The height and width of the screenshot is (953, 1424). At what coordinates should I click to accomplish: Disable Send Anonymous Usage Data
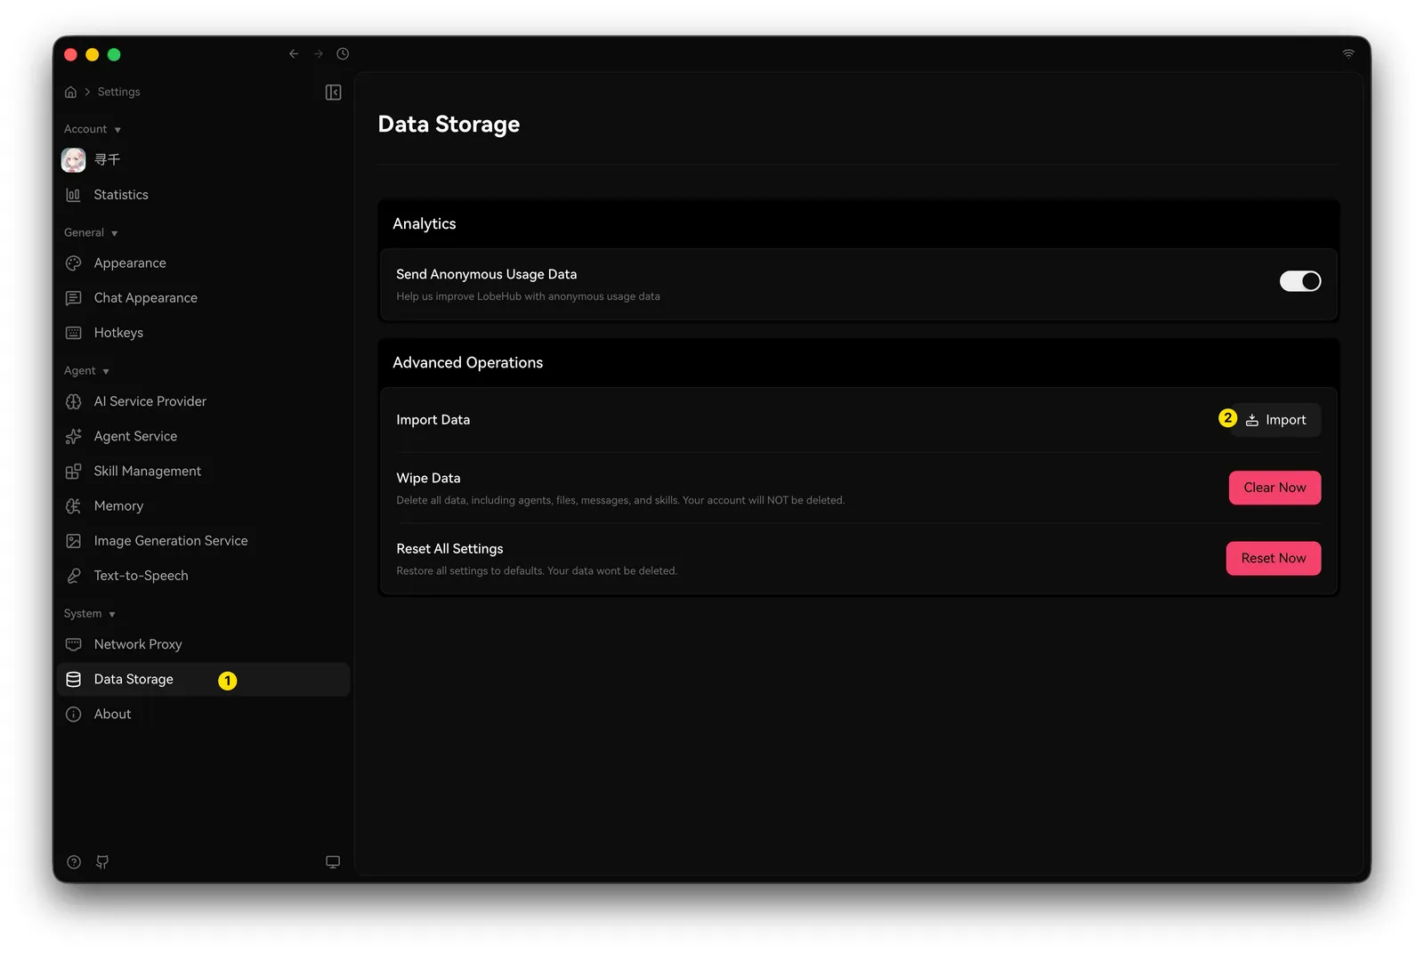pos(1299,280)
